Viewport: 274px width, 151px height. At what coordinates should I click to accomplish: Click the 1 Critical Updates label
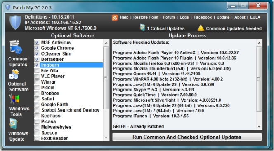point(165,28)
